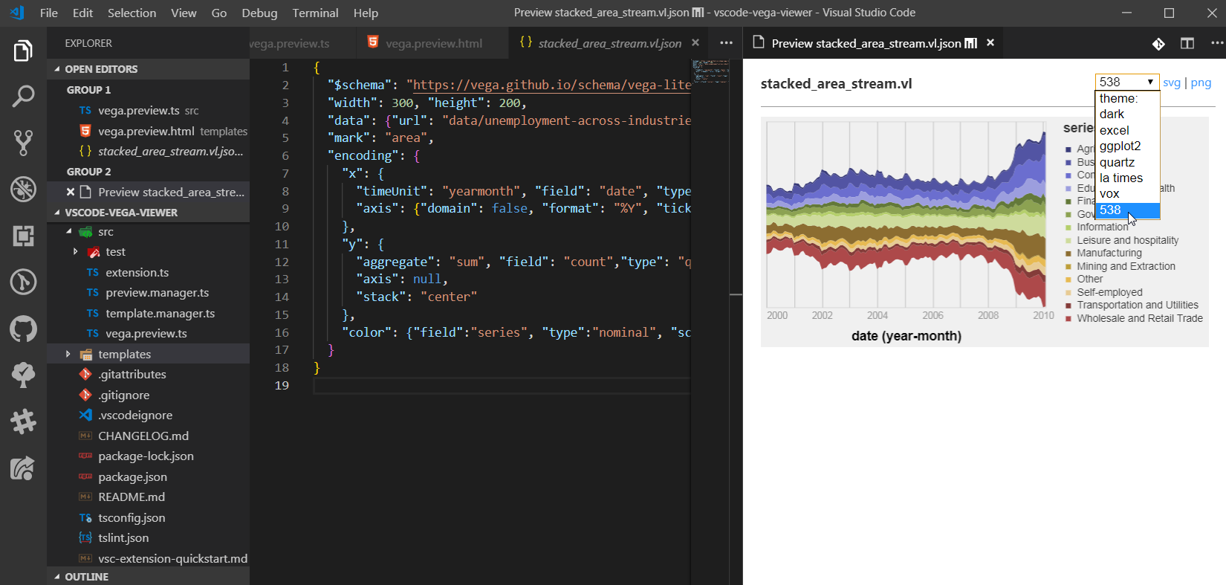
Task: Click the hash-shaped icon in activity bar
Action: click(x=23, y=421)
